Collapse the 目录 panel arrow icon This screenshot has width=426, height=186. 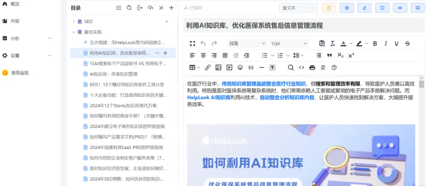[161, 8]
